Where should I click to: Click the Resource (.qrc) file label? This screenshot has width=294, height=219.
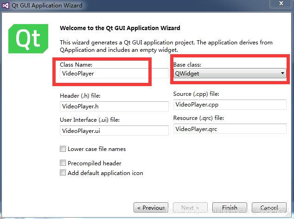(x=198, y=118)
